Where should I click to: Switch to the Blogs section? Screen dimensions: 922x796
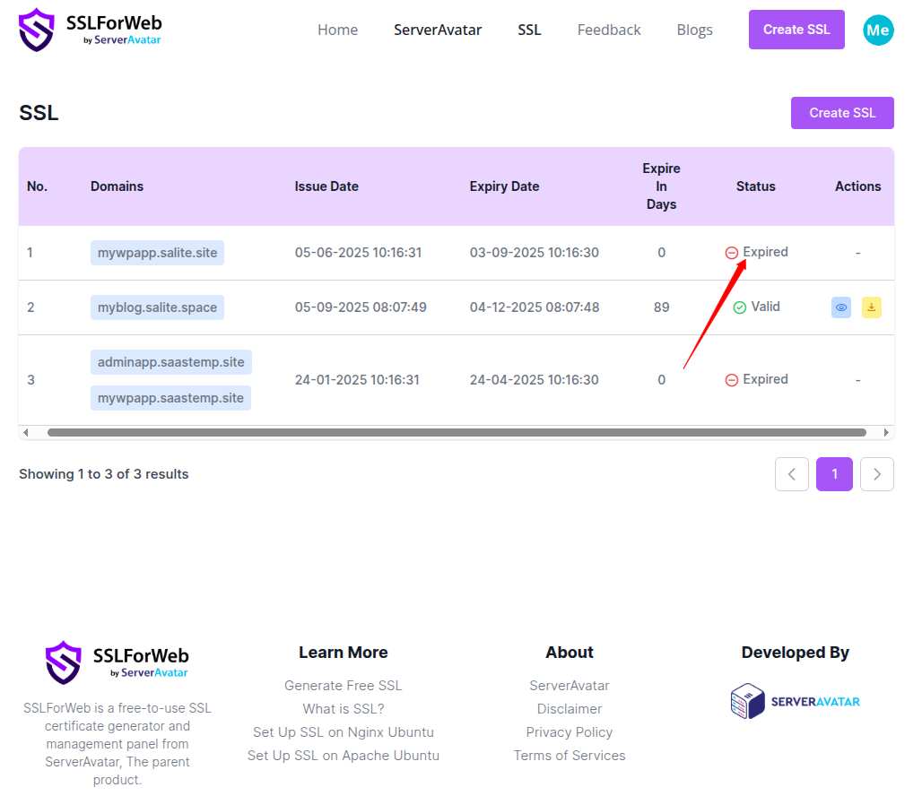694,30
